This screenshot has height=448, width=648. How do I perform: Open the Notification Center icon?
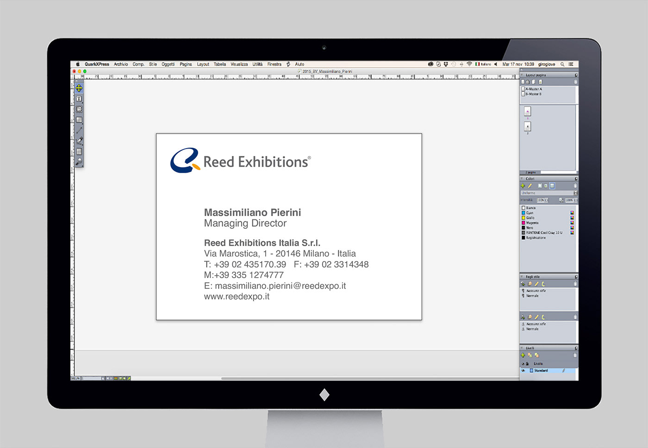[571, 64]
